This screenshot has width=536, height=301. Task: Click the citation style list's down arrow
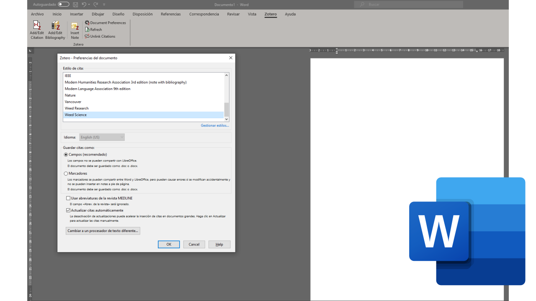point(227,119)
